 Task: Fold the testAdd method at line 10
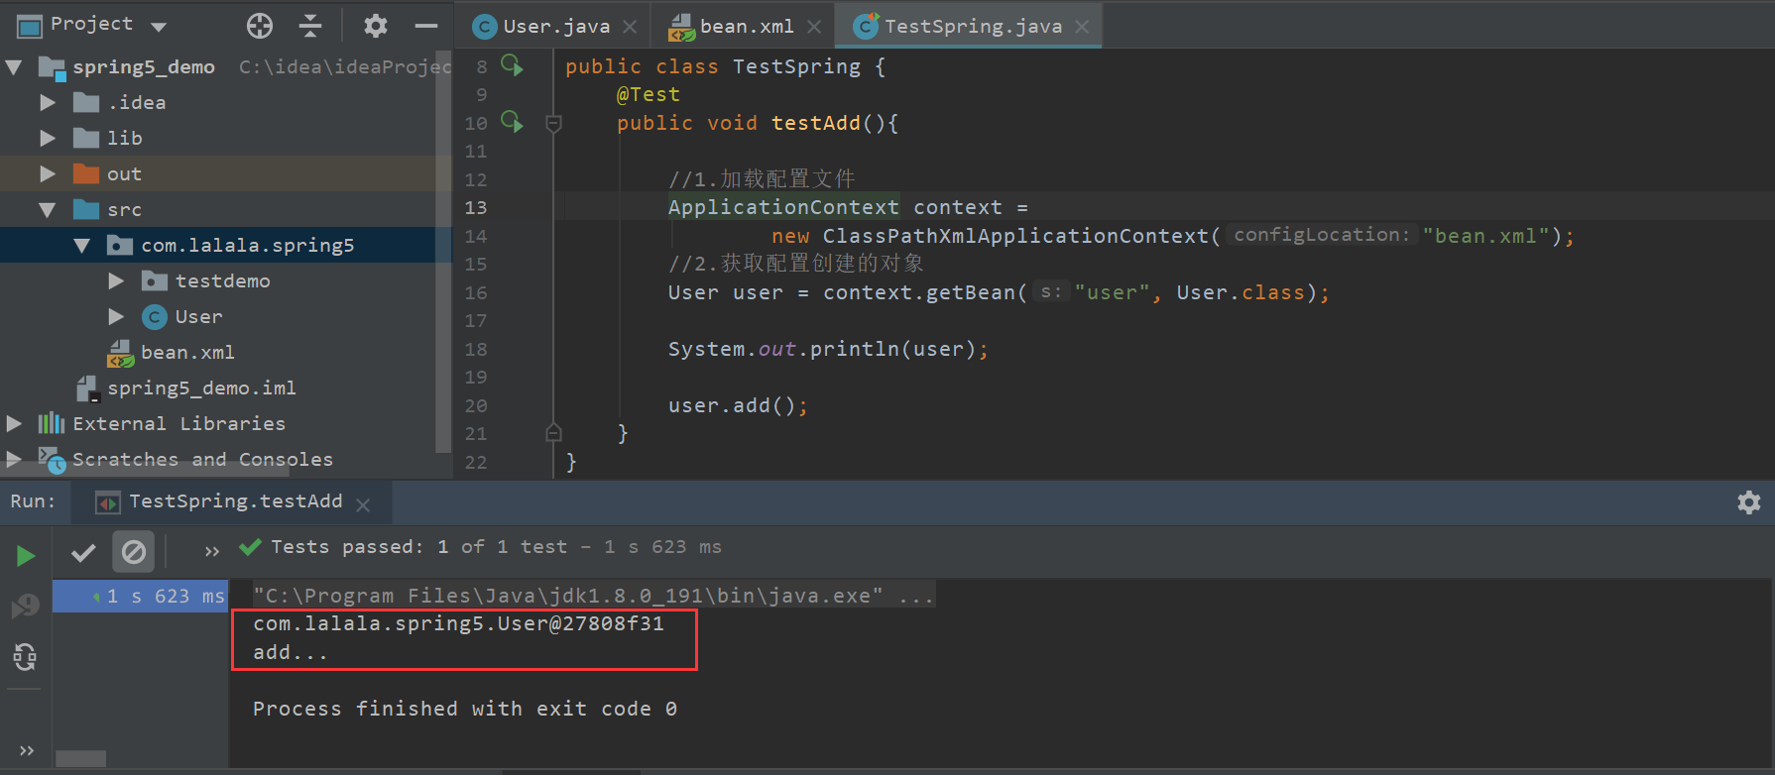pos(554,123)
